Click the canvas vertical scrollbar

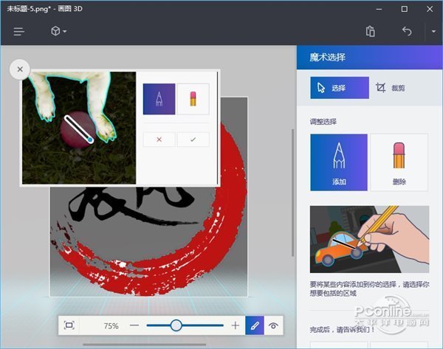click(x=292, y=193)
